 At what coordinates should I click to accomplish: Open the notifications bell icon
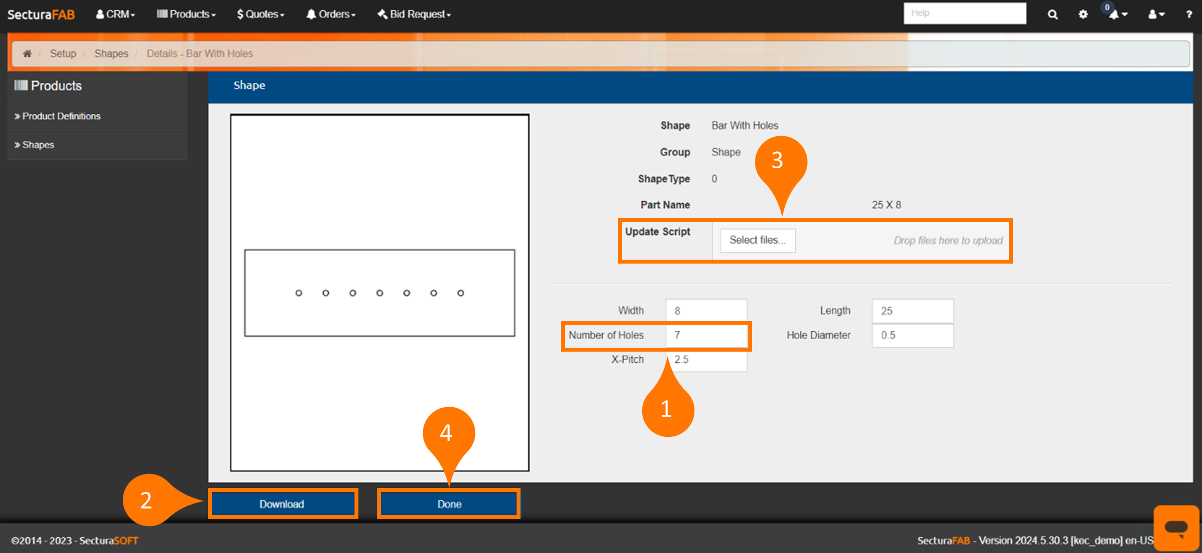coord(1115,15)
